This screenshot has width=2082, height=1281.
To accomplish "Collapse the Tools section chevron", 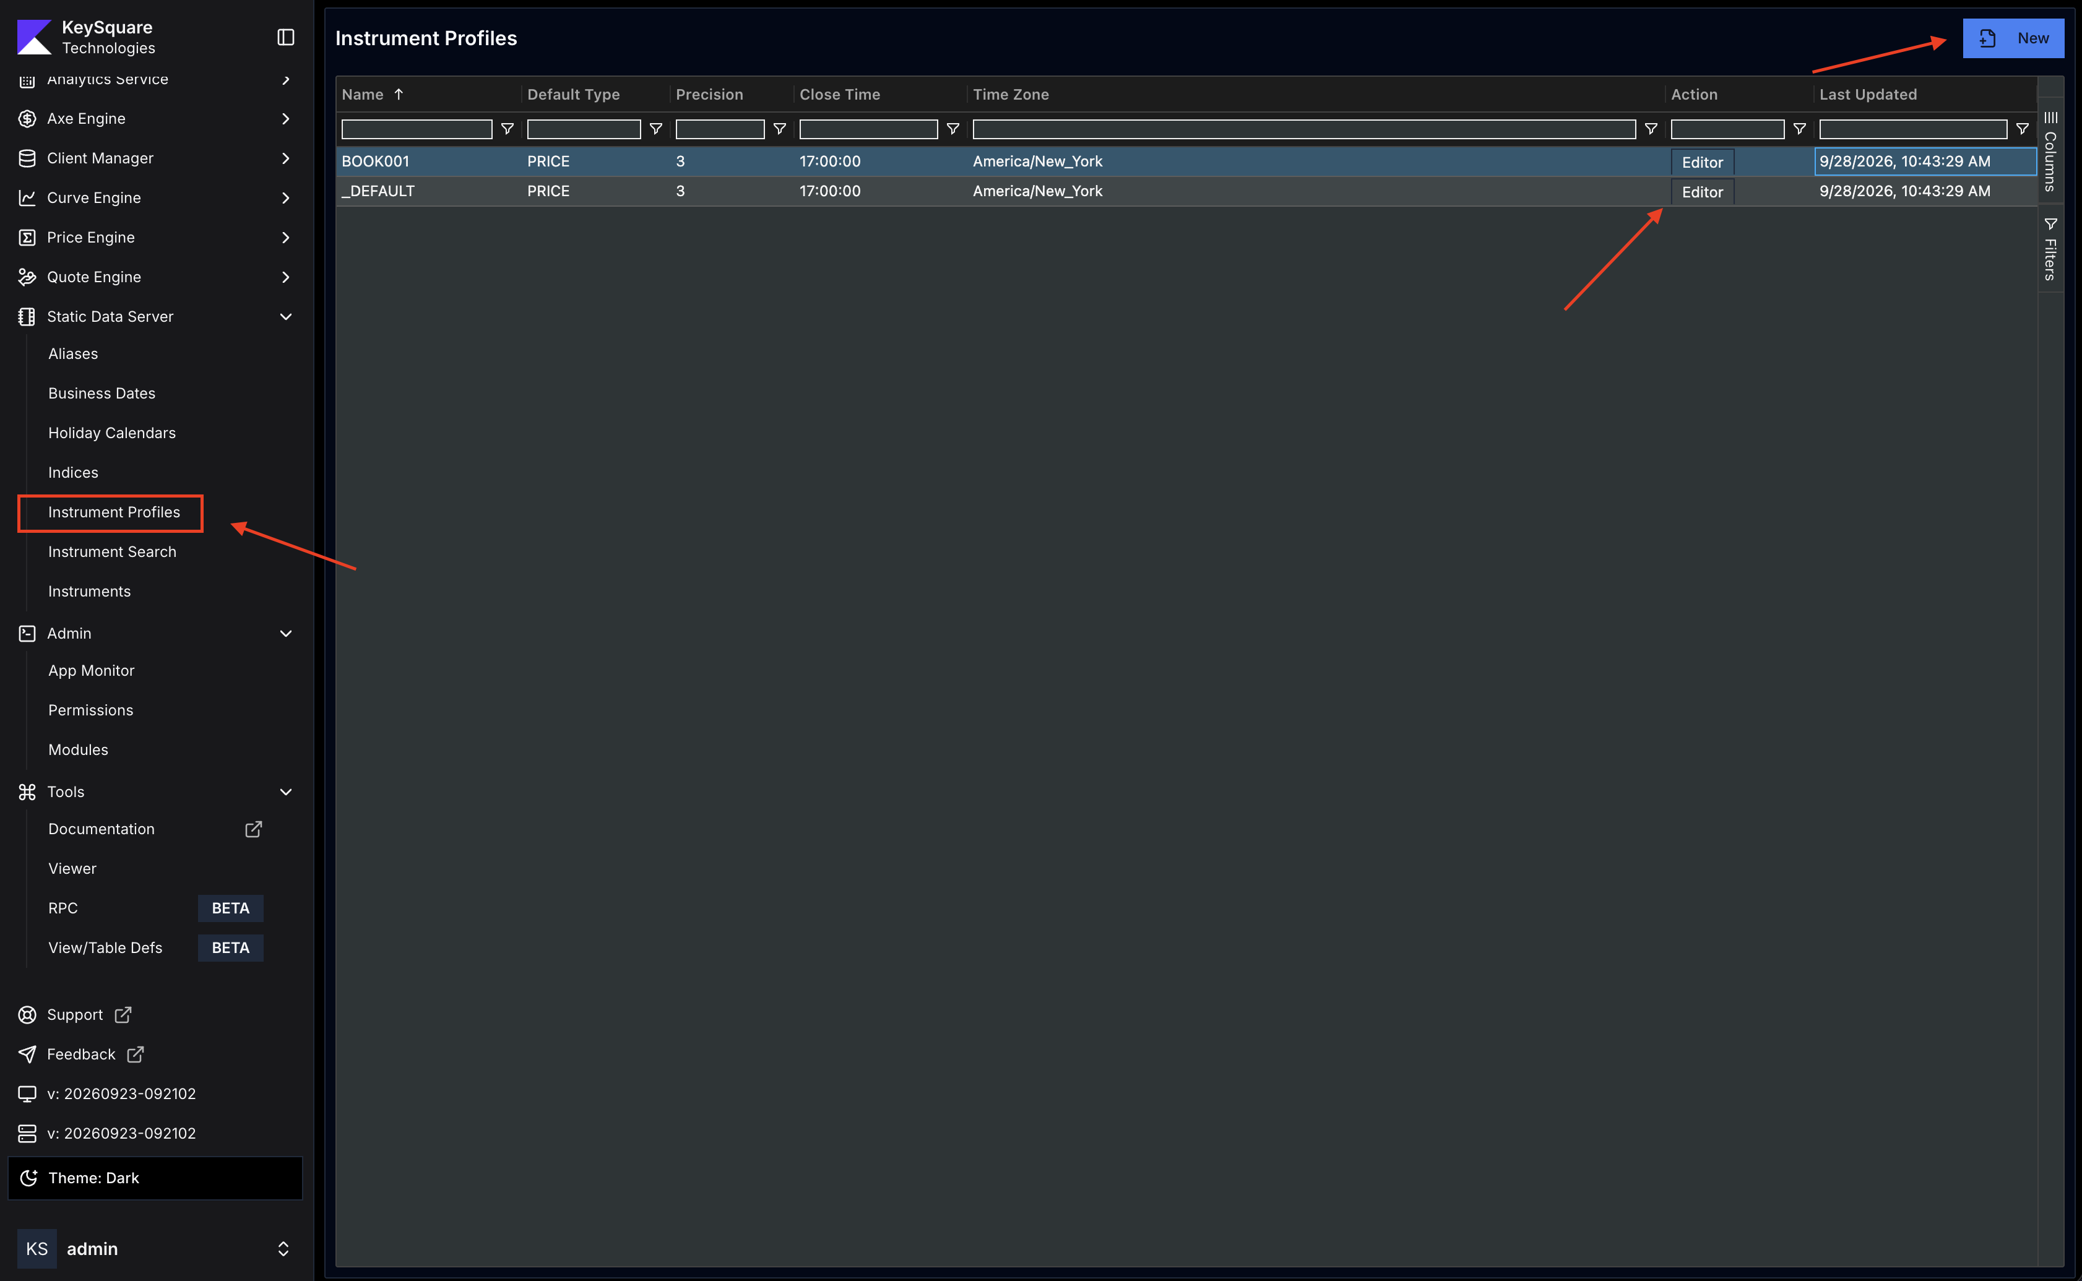I will [x=285, y=792].
